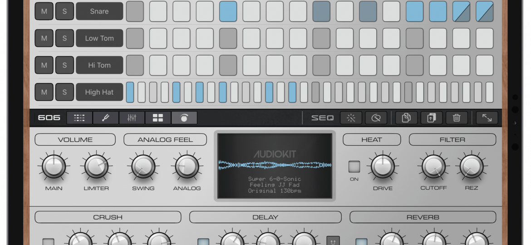
Task: Click the VOLUME section header
Action: [x=75, y=139]
